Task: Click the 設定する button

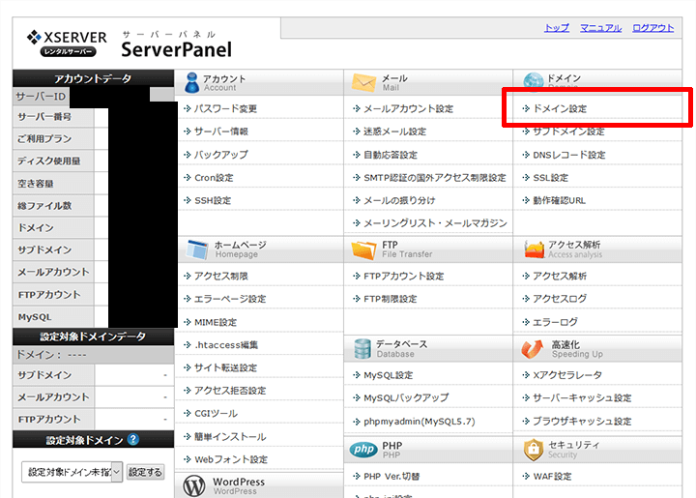Action: pyautogui.click(x=145, y=472)
